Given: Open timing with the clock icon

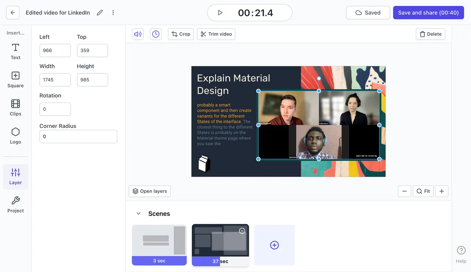Looking at the screenshot, I should (x=156, y=34).
